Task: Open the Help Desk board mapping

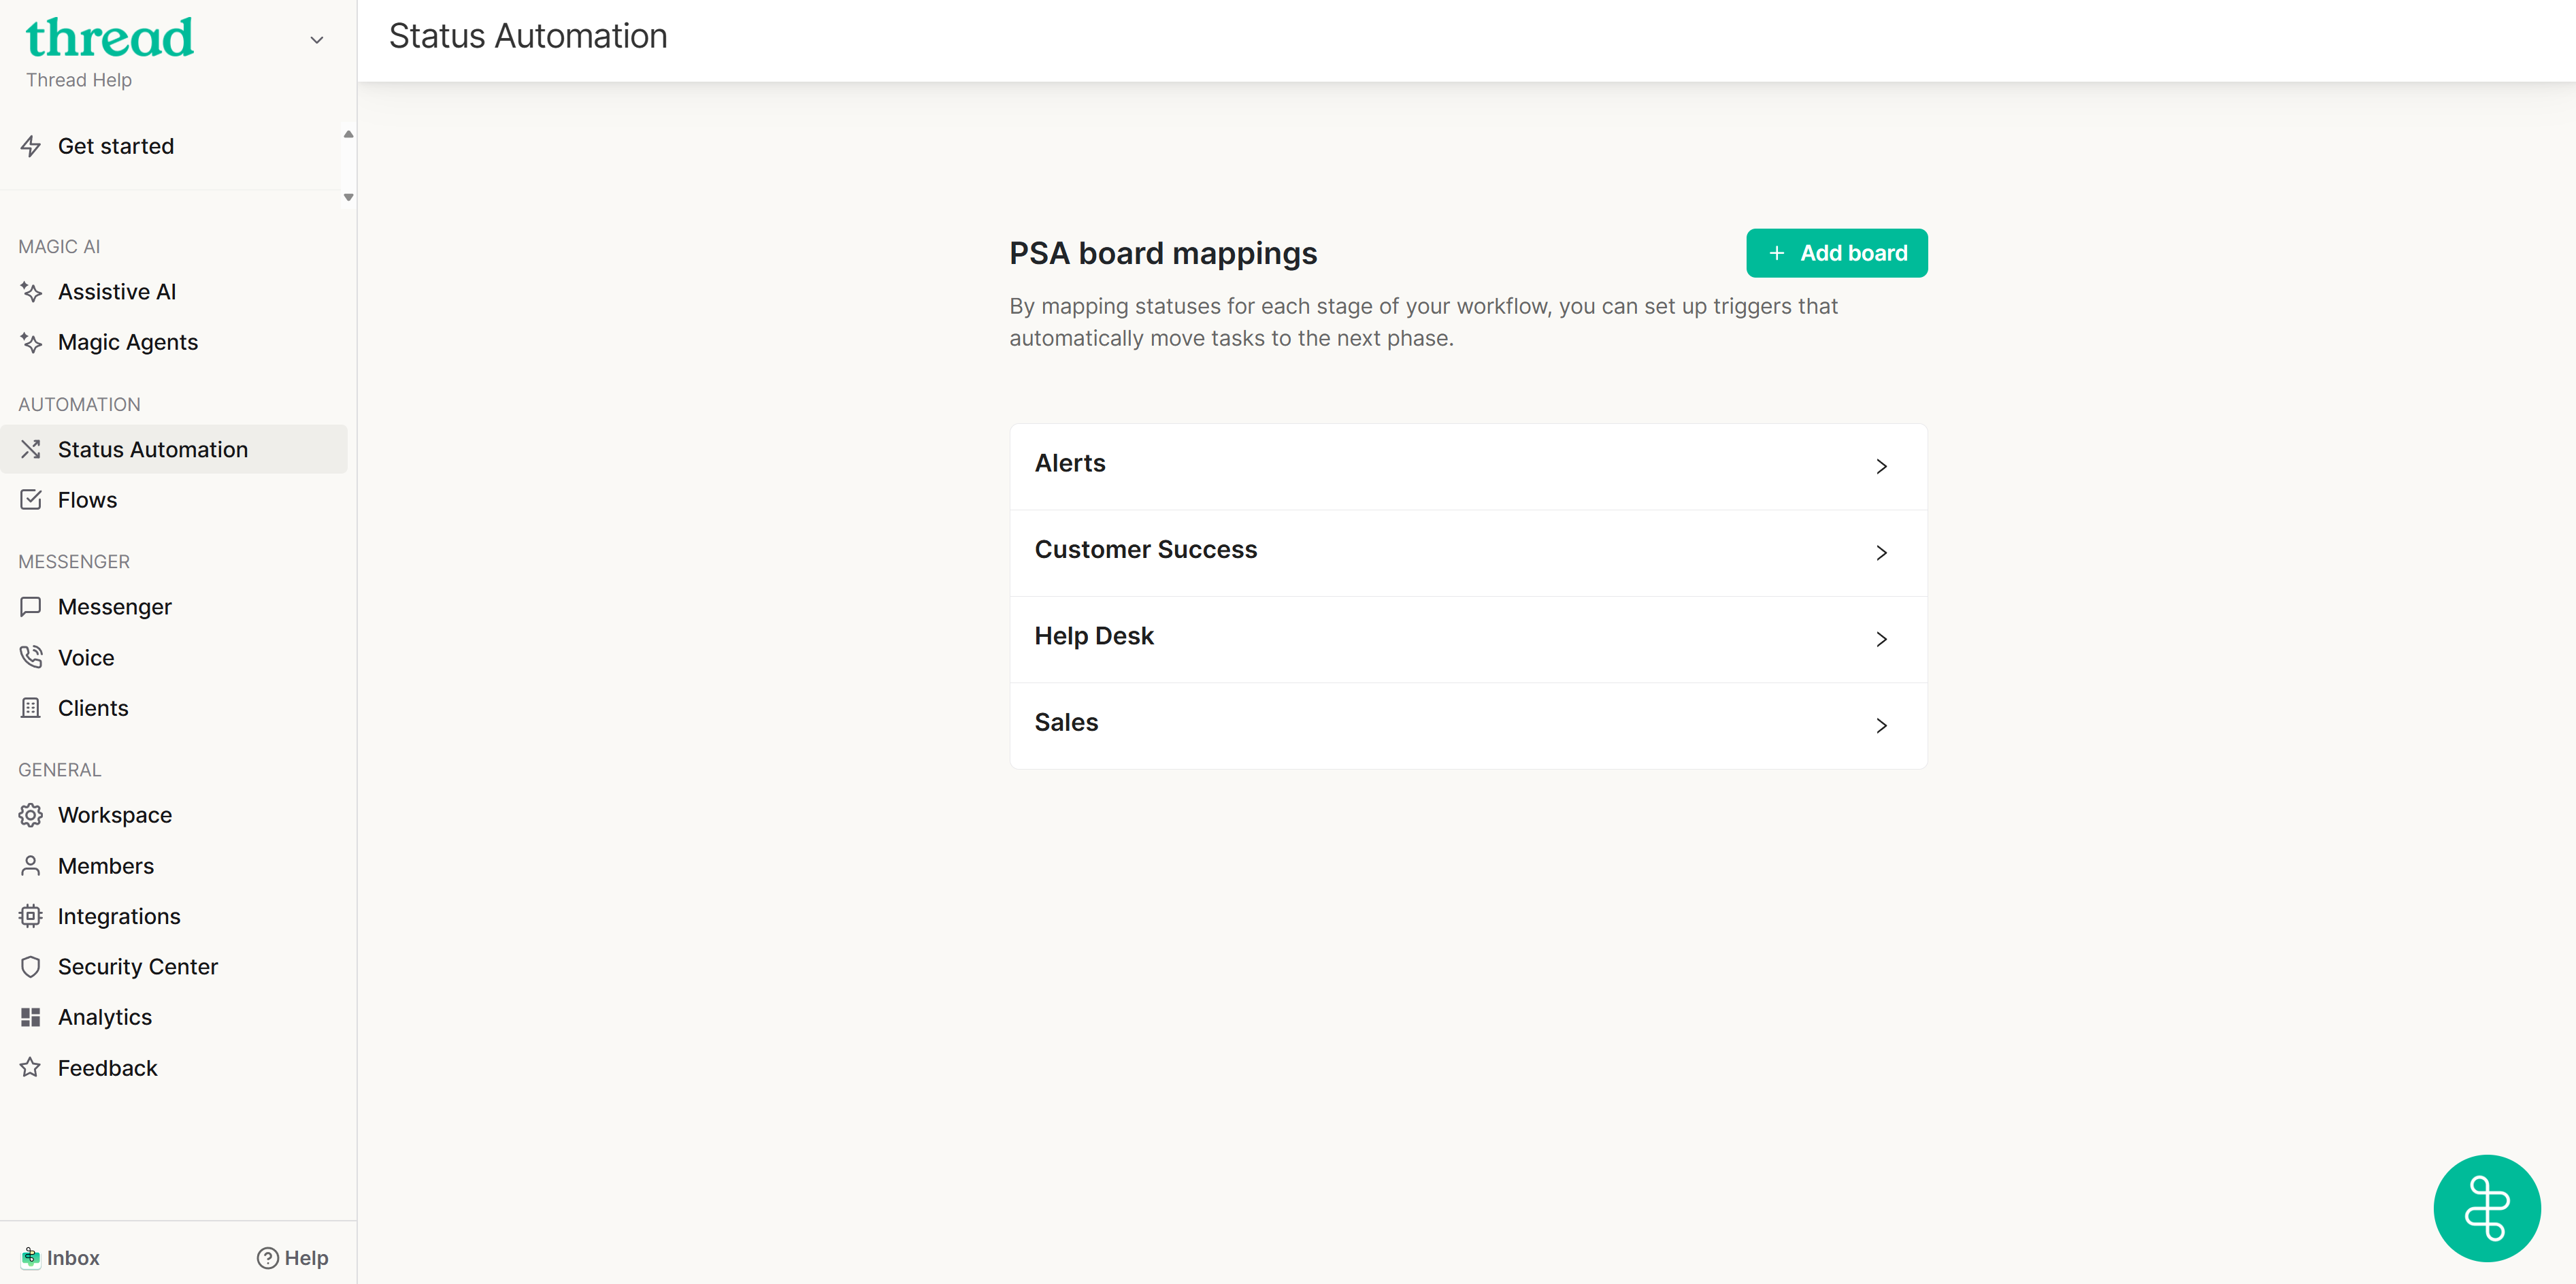Action: point(1468,639)
